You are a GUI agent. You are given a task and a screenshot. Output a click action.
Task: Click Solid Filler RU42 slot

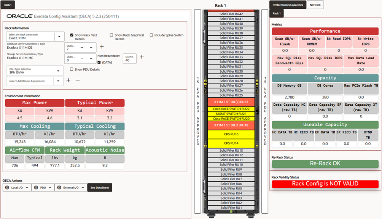[x=231, y=14]
